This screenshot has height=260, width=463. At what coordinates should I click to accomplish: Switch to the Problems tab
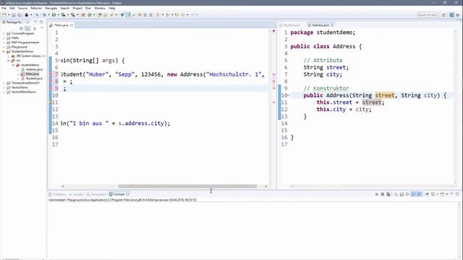click(x=58, y=194)
